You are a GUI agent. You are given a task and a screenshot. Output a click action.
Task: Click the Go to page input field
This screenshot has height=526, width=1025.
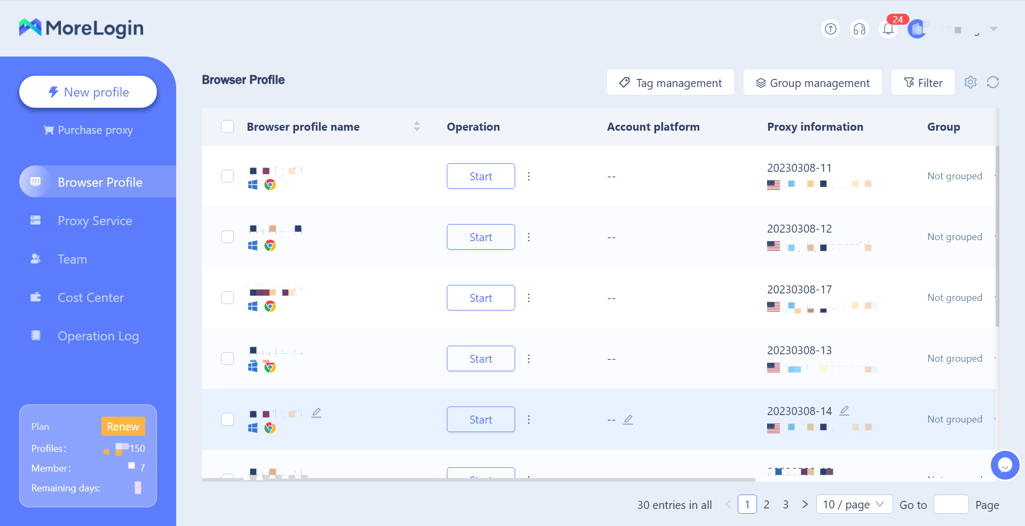point(950,504)
